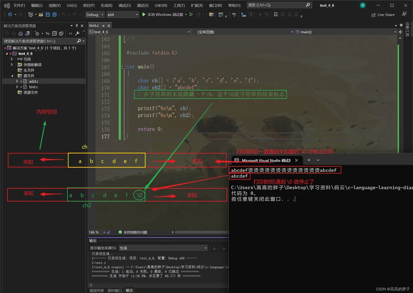The width and height of the screenshot is (413, 293).
Task: Open the debugger target dropdown arrow
Action: tap(186, 14)
